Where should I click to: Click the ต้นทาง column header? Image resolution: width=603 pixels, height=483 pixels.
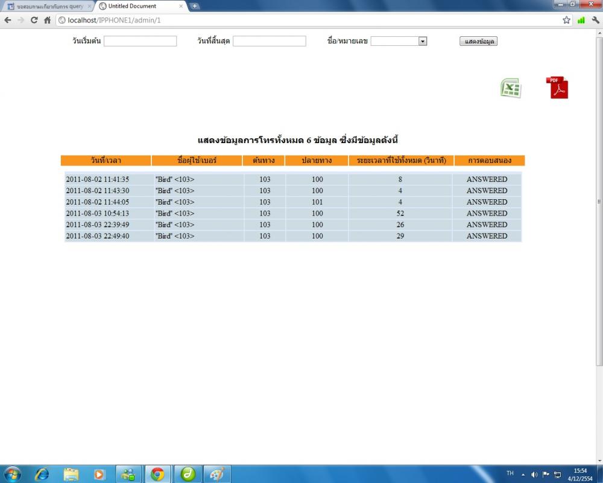tap(264, 160)
